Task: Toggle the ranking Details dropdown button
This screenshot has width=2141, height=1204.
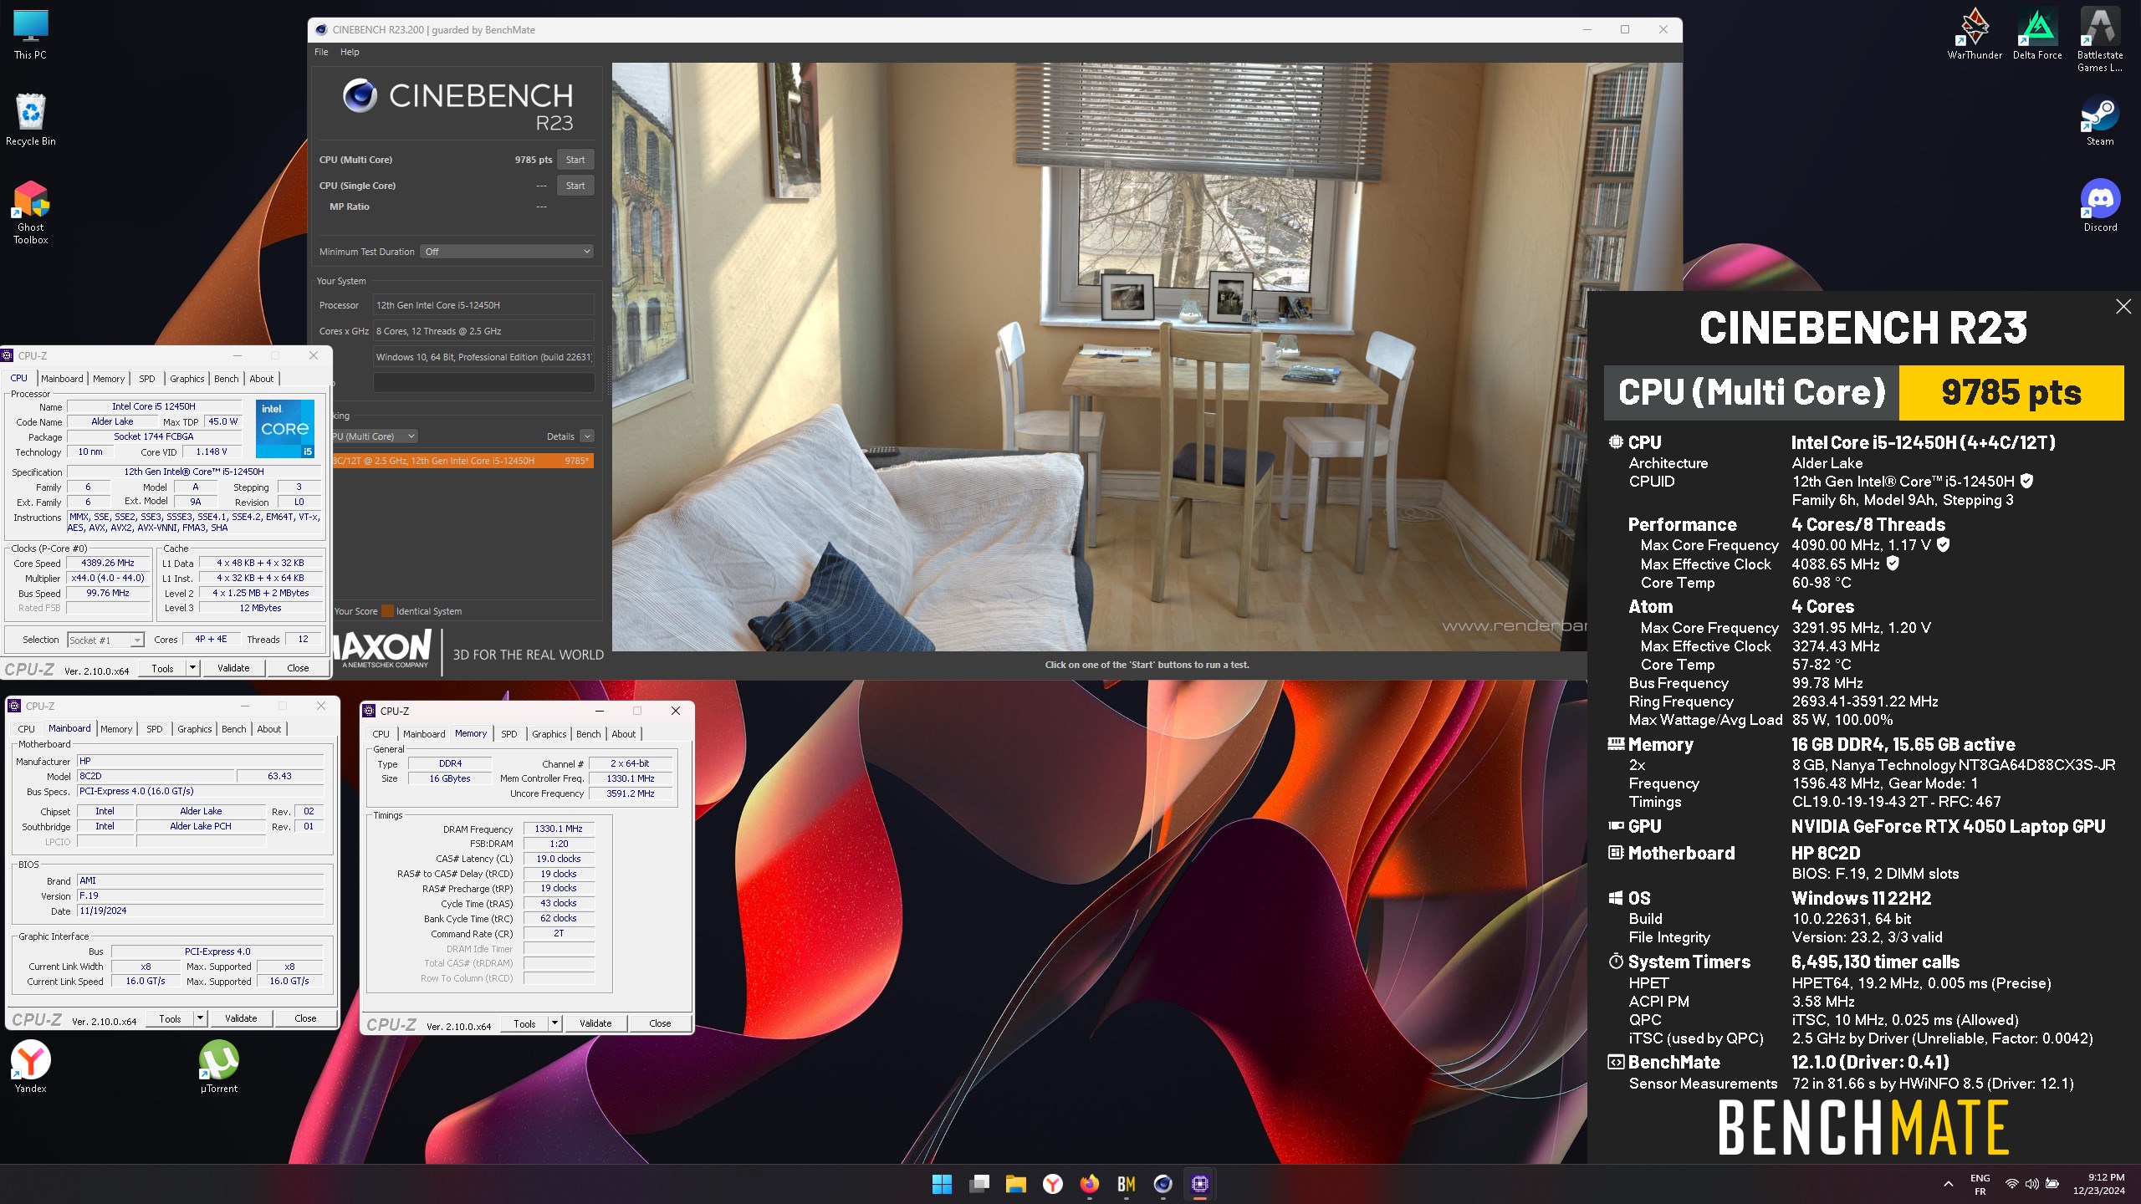Action: pyautogui.click(x=587, y=436)
